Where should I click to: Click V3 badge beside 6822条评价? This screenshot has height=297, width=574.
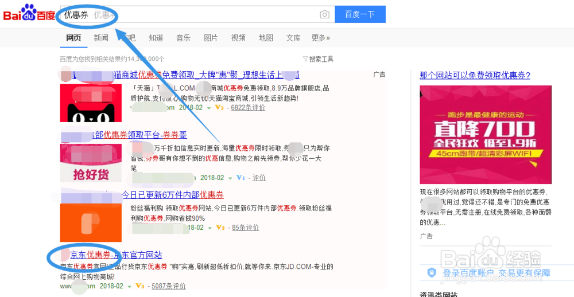pyautogui.click(x=219, y=108)
